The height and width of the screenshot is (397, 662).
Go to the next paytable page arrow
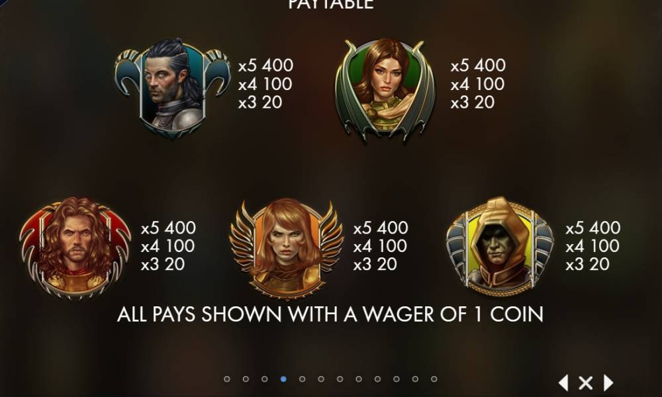click(608, 382)
